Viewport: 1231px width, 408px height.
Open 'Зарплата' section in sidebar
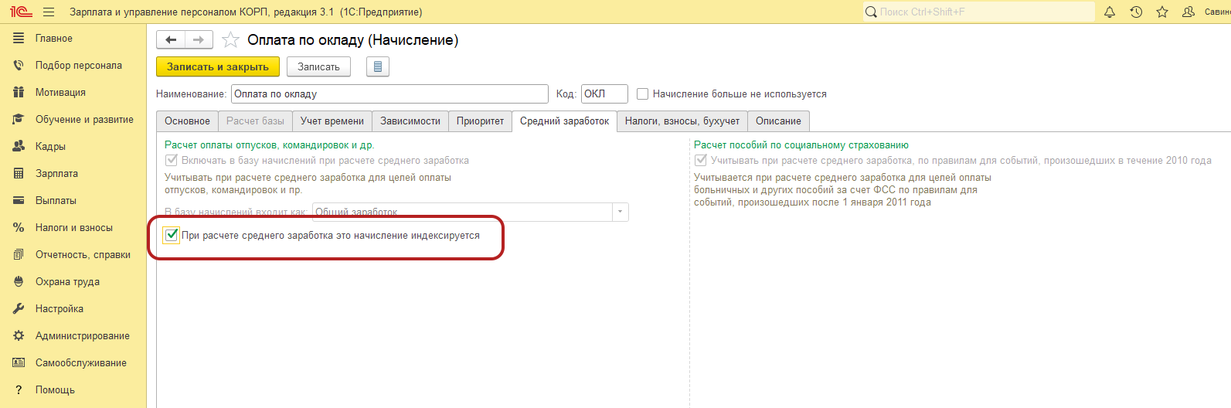(56, 173)
